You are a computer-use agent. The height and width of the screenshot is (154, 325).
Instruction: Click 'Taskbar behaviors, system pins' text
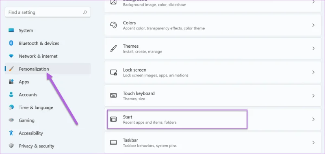tap(149, 146)
